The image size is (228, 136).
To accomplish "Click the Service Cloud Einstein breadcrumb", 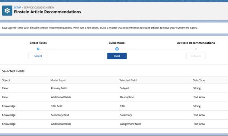I will pos(39,7).
